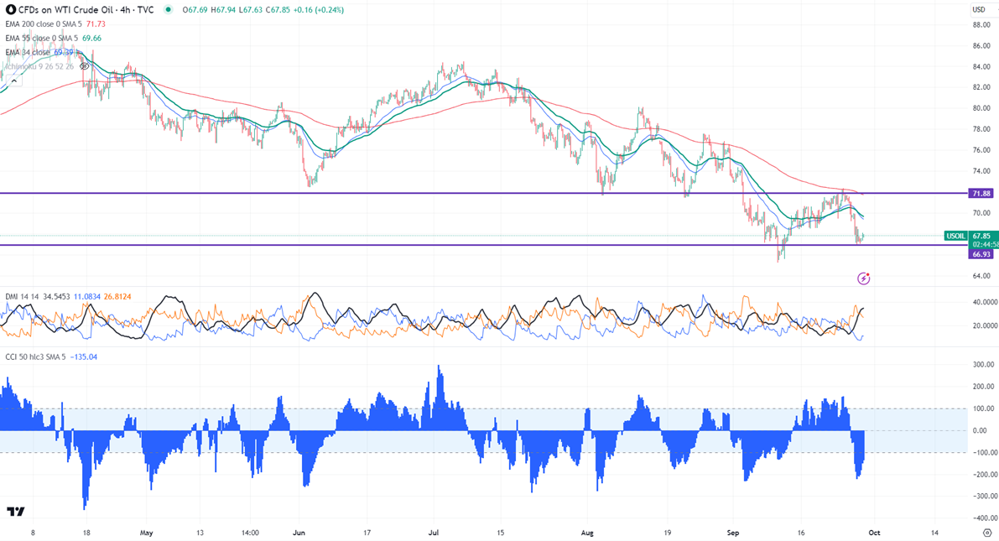This screenshot has width=999, height=541.
Task: Select the EMA 55 close legend
Action: (x=41, y=39)
